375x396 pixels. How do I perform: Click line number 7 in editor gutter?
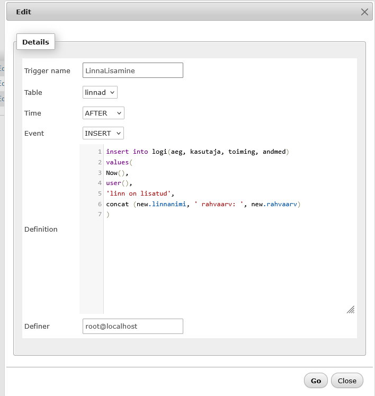(100, 214)
